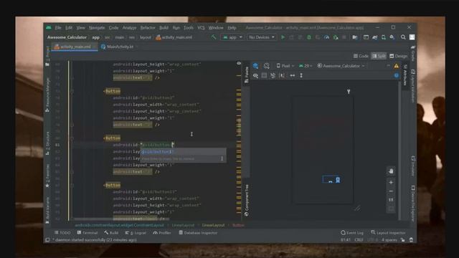Open the File menu
Image resolution: width=459 pixels, height=258 pixels.
tap(58, 28)
